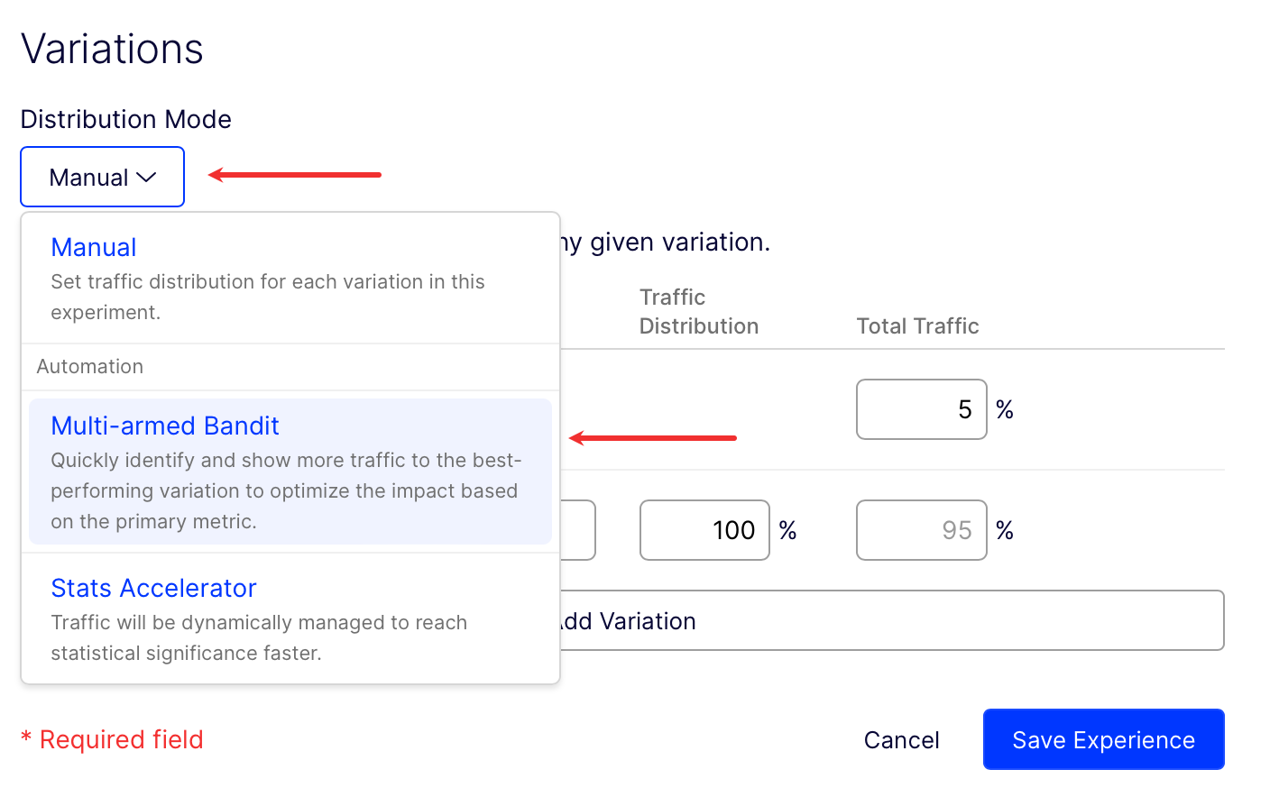Click the Stats Accelerator description text
Image resolution: width=1279 pixels, height=806 pixels.
(x=259, y=637)
